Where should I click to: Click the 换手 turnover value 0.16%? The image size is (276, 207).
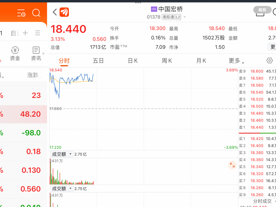click(158, 38)
